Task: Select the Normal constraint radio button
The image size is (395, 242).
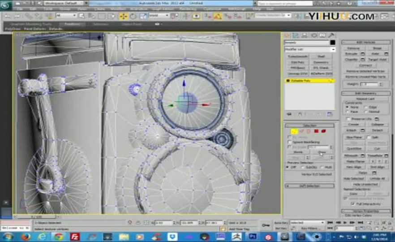Action: 366,112
